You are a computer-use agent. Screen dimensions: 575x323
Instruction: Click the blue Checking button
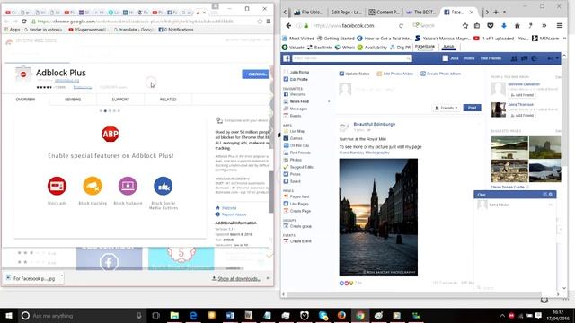tap(255, 74)
